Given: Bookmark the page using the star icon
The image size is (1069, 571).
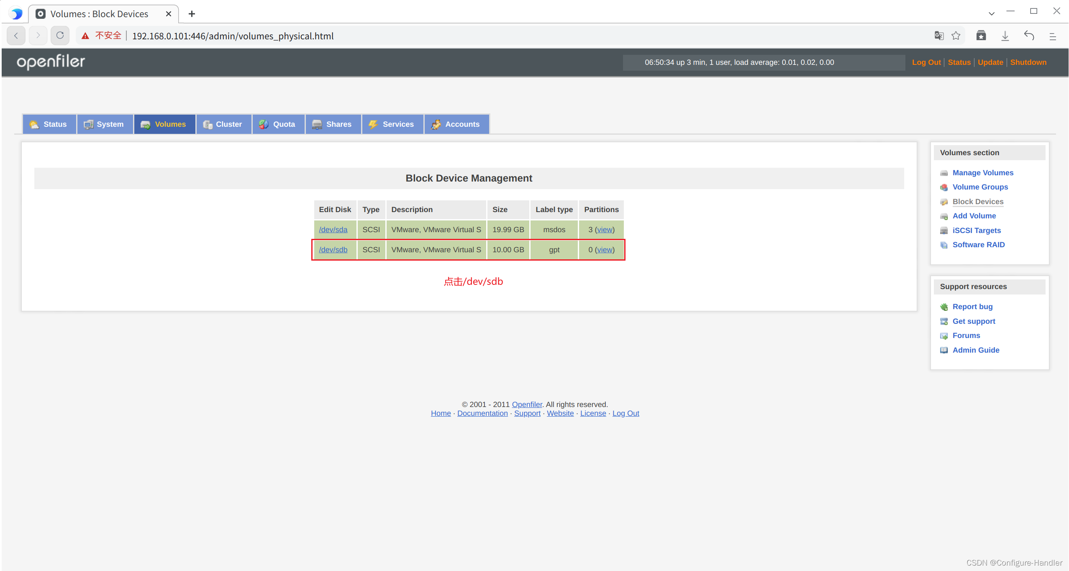Looking at the screenshot, I should (956, 36).
